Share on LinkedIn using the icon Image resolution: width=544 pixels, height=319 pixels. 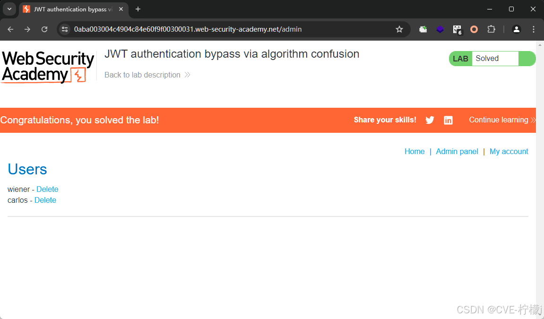pos(448,120)
